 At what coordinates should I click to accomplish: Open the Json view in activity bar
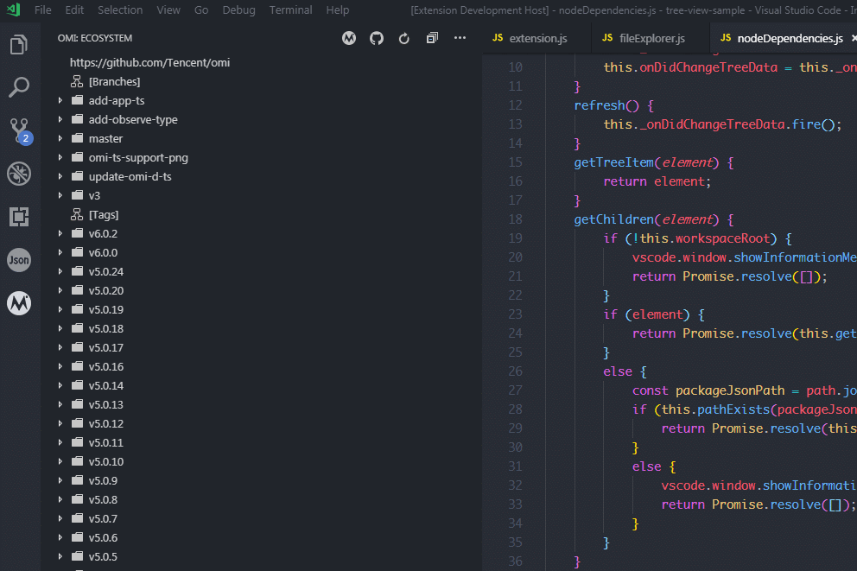coord(19,260)
